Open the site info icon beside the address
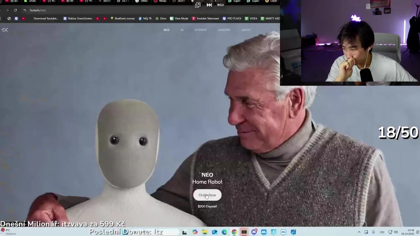 tap(25, 10)
